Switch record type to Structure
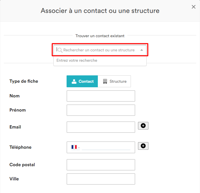 [x=114, y=81]
